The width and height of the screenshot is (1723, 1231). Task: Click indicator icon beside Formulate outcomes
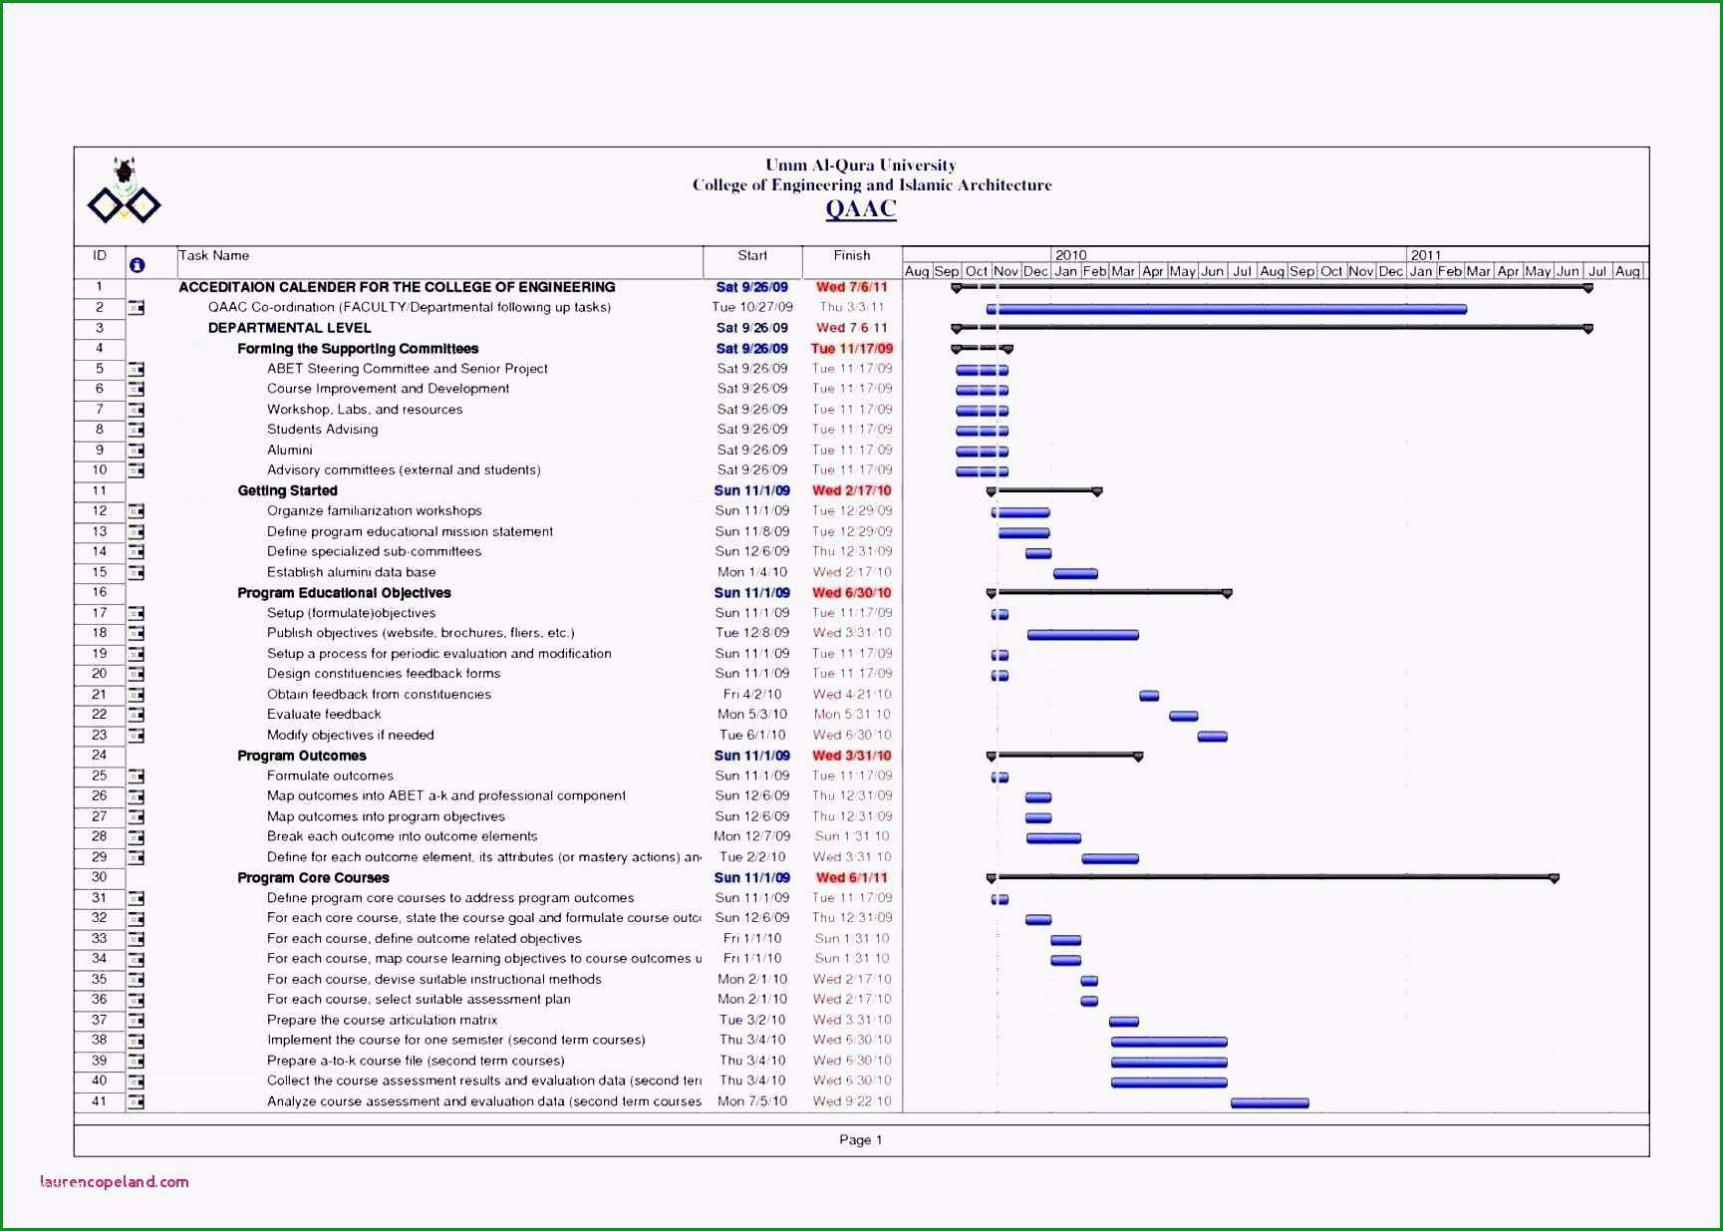pos(136,776)
